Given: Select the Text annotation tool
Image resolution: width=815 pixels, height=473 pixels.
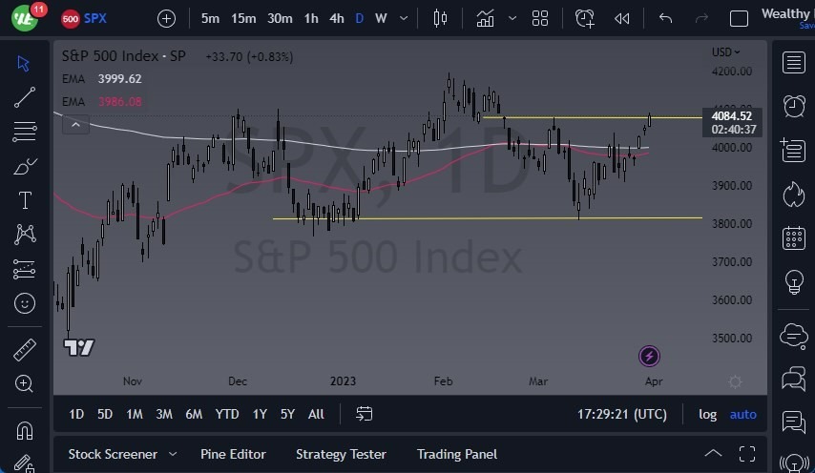Looking at the screenshot, I should coord(25,200).
